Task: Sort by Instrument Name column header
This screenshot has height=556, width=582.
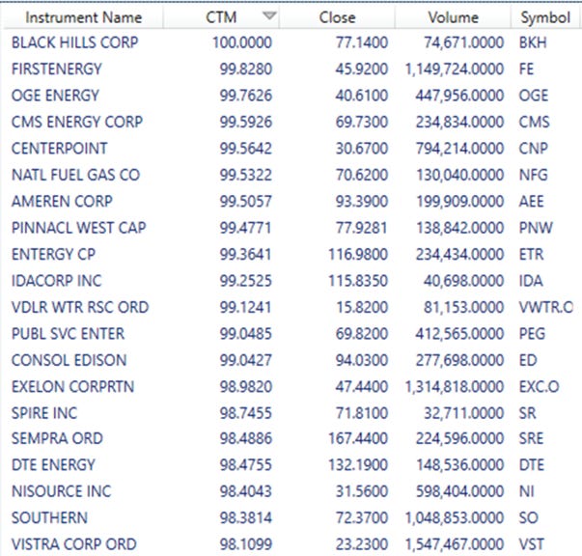Action: pyautogui.click(x=84, y=17)
